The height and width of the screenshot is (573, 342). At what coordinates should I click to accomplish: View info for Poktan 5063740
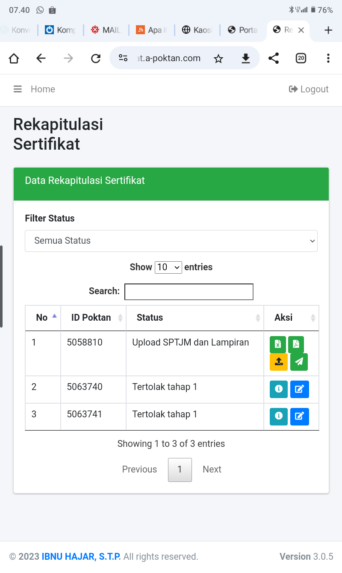pyautogui.click(x=278, y=389)
